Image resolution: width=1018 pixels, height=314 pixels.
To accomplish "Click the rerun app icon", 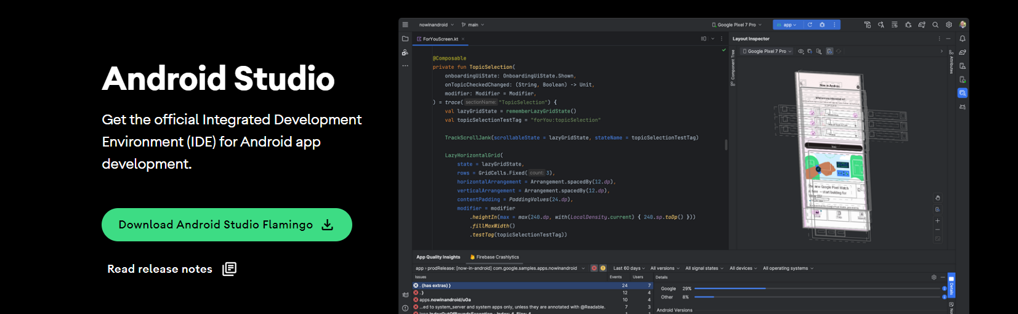I will 810,25.
